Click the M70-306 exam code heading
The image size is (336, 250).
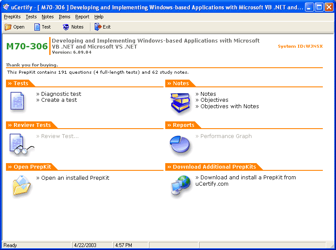pyautogui.click(x=27, y=46)
